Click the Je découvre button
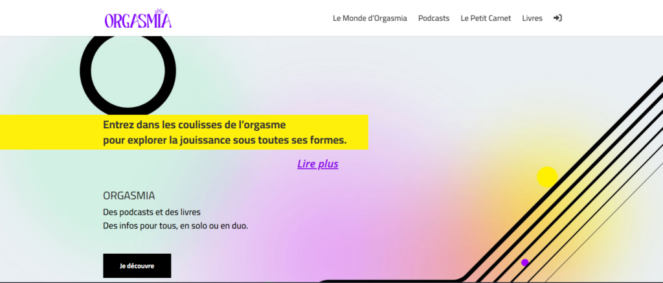This screenshot has width=663, height=283. point(137,266)
